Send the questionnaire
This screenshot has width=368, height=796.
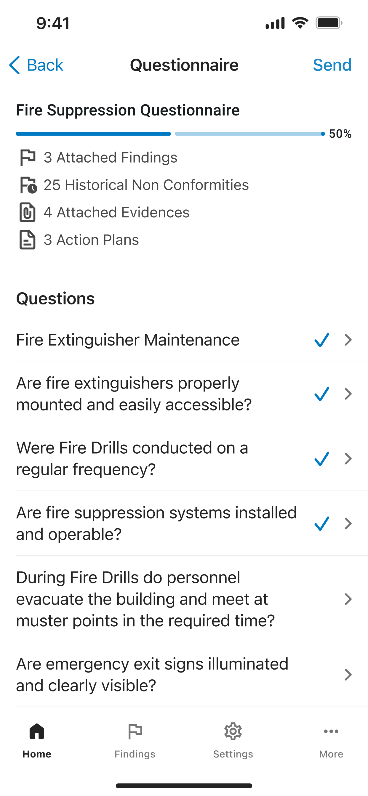[x=332, y=65]
